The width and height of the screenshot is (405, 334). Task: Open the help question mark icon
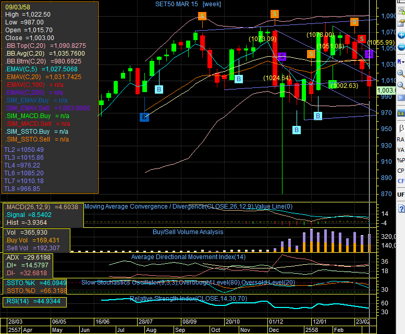[x=401, y=209]
